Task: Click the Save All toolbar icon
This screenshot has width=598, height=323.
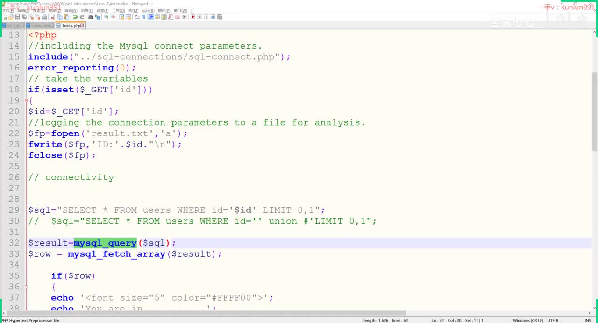Action: pyautogui.click(x=24, y=17)
